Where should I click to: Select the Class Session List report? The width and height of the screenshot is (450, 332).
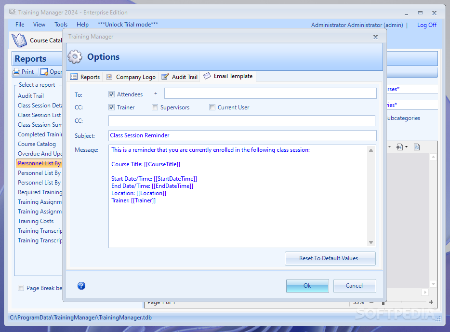pyautogui.click(x=40, y=115)
